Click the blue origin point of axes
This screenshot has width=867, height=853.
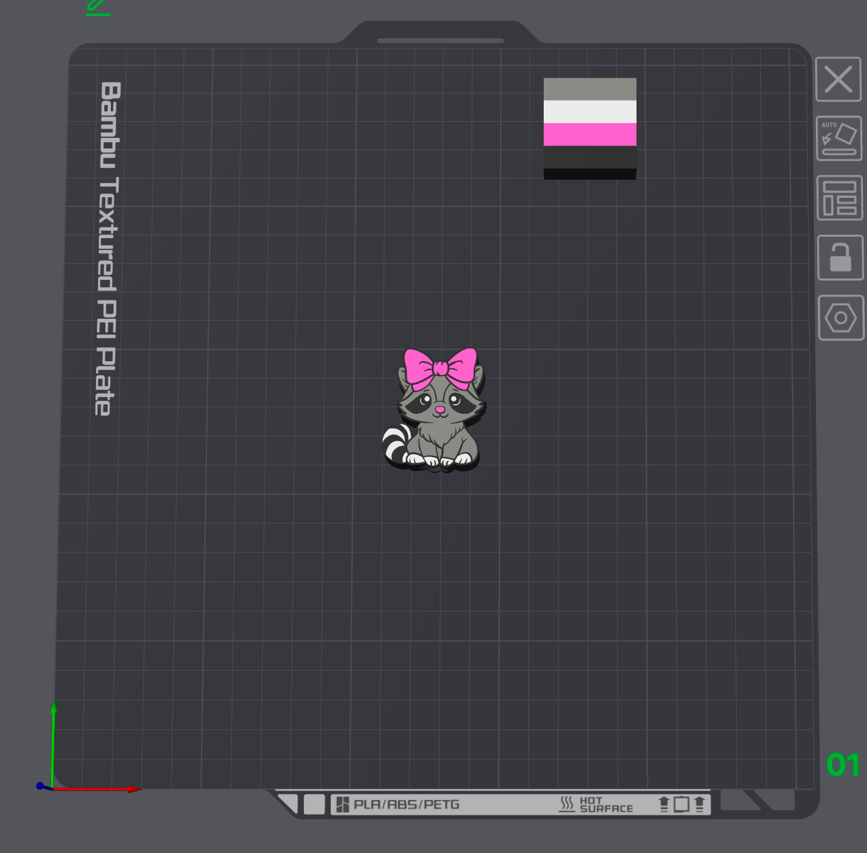tap(40, 786)
